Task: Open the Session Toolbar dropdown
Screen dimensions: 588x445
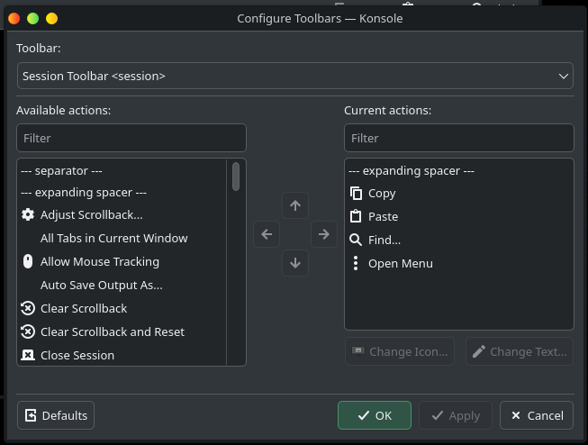Action: 294,77
